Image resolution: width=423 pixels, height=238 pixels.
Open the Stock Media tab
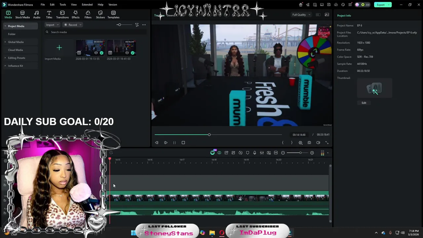(x=22, y=15)
